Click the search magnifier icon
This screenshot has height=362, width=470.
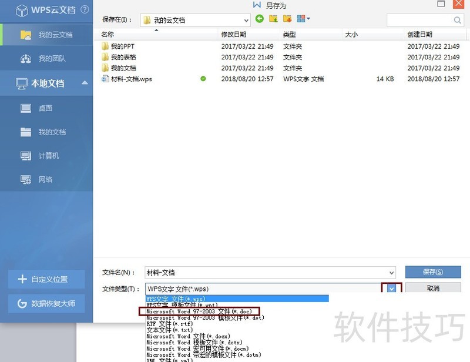pos(458,20)
